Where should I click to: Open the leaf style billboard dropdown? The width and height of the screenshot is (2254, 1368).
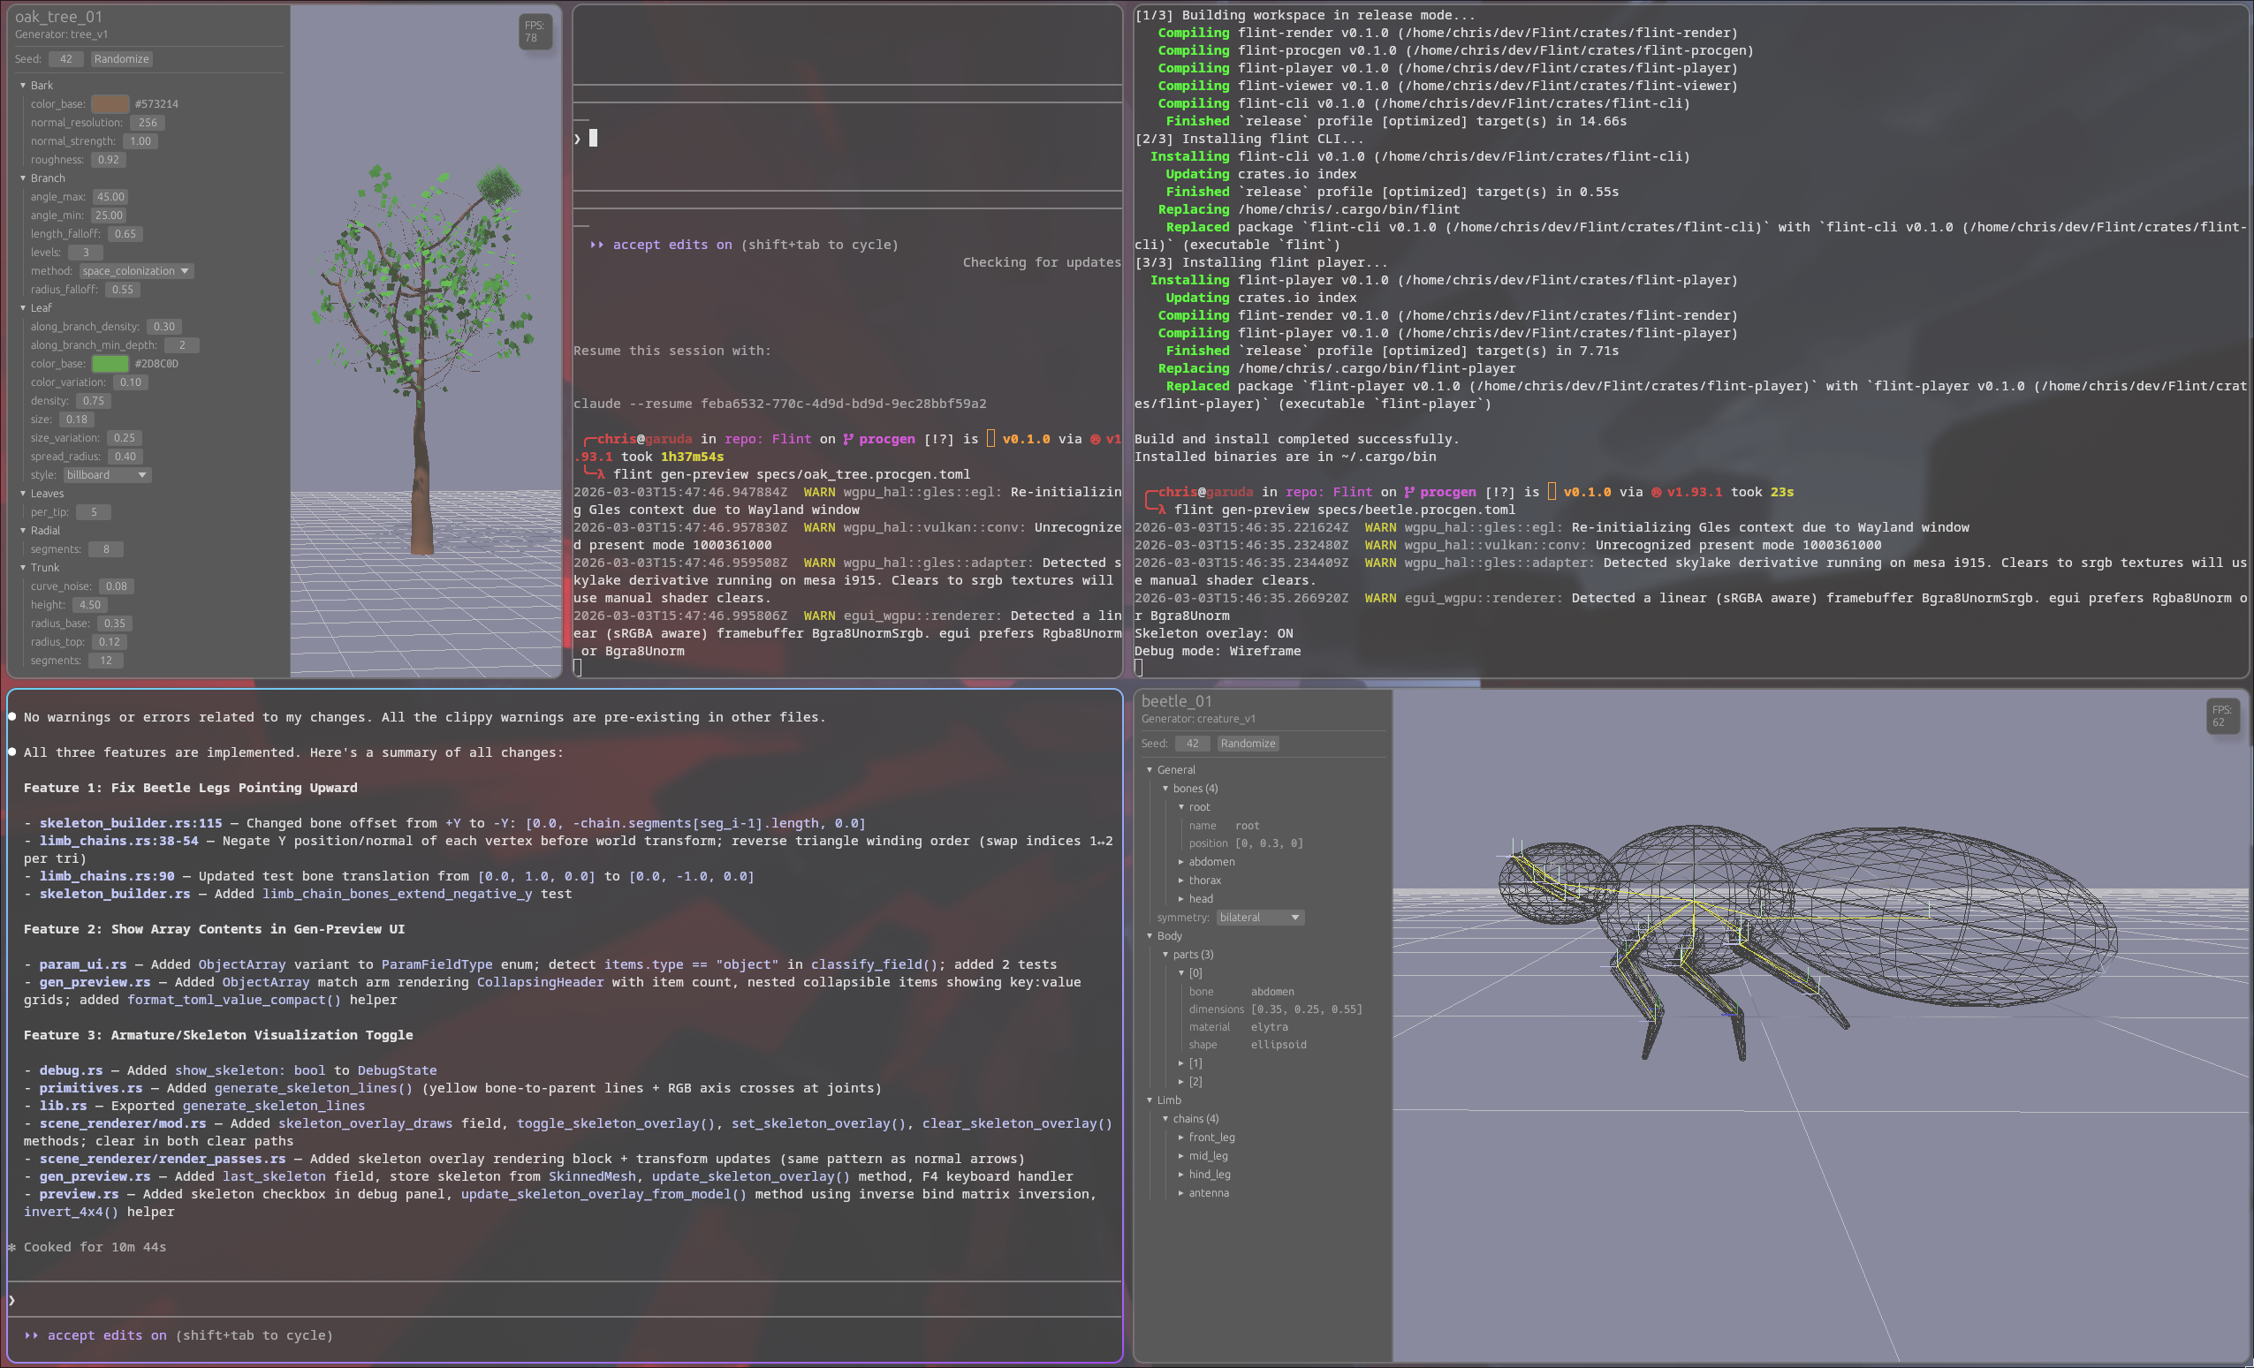(x=107, y=474)
